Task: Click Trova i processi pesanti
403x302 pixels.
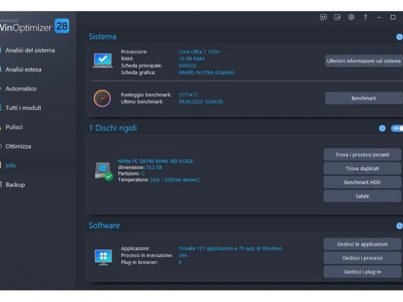Action: click(x=362, y=155)
